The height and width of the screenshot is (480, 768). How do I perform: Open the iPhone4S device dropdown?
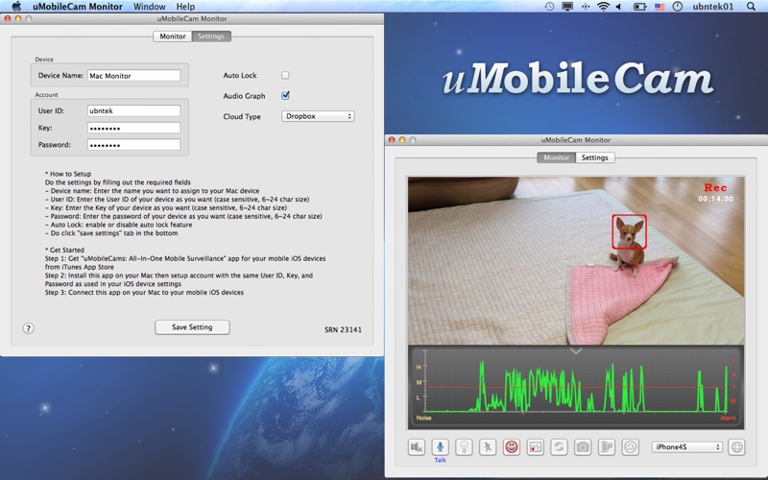pyautogui.click(x=686, y=446)
